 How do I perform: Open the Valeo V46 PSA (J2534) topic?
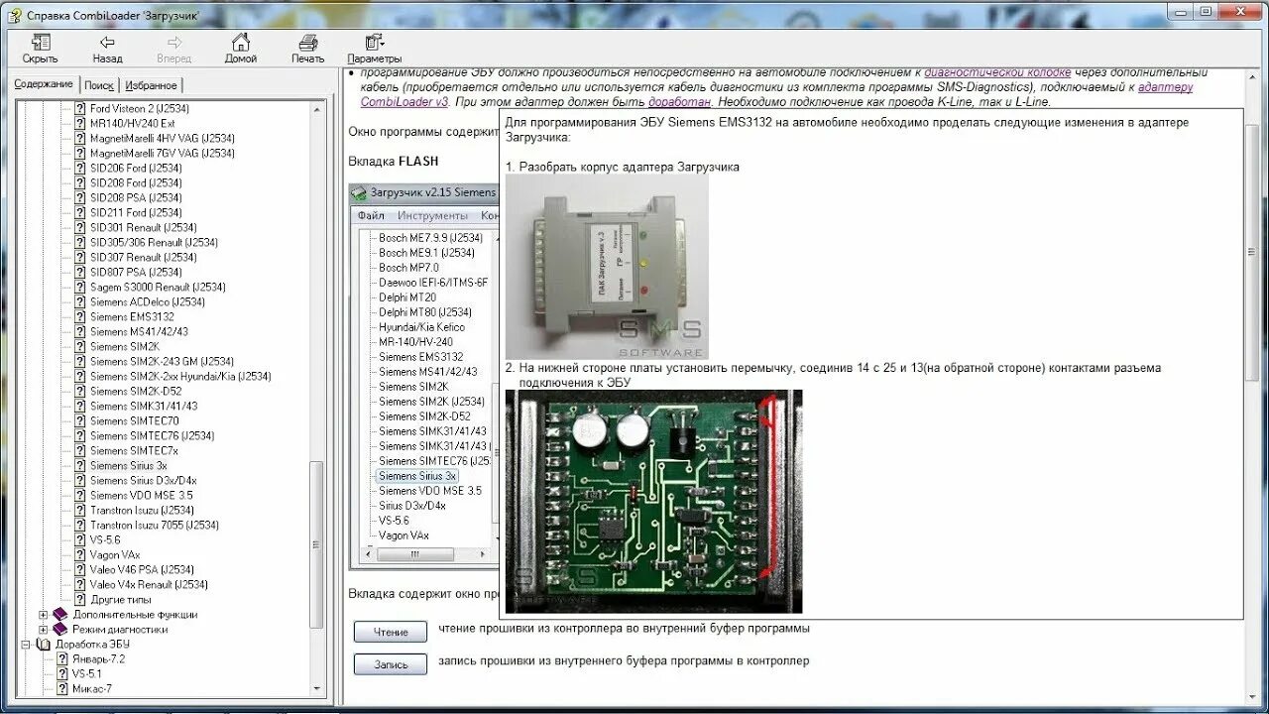142,569
